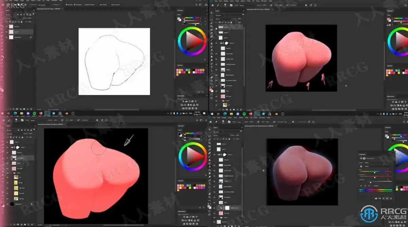Select the Move tool in the shaded-render window
Screen dimensions: 408x227
tap(211, 13)
